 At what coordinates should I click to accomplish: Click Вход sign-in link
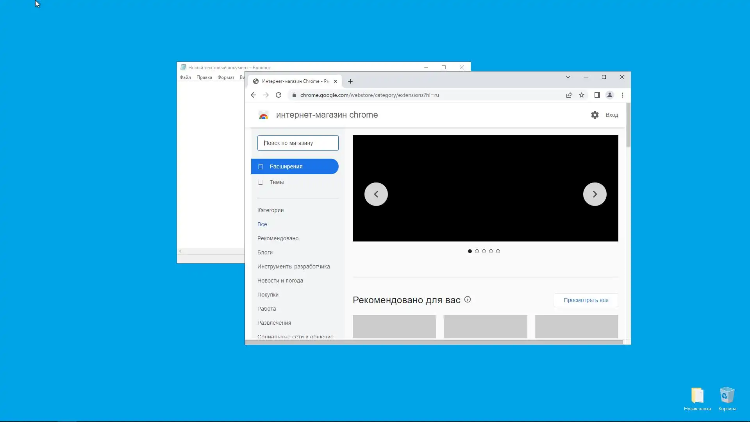pyautogui.click(x=612, y=115)
